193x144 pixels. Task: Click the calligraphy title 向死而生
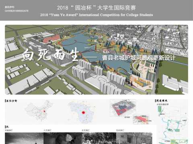(51, 55)
